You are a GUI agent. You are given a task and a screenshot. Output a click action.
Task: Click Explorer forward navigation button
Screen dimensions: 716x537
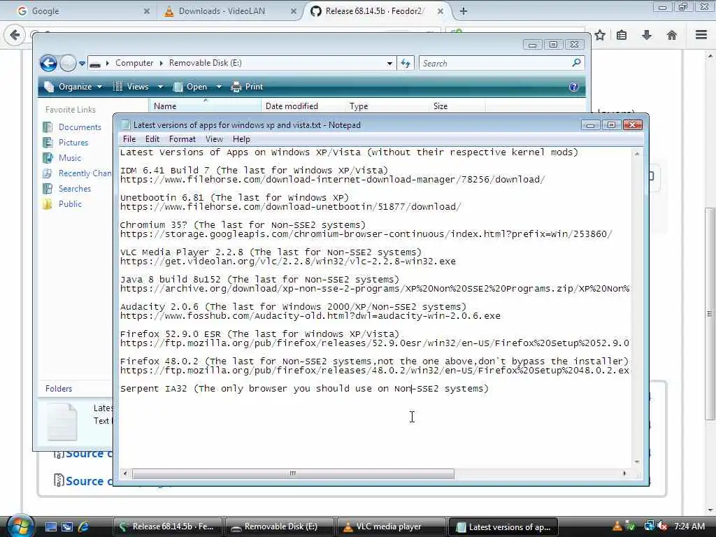[x=68, y=63]
